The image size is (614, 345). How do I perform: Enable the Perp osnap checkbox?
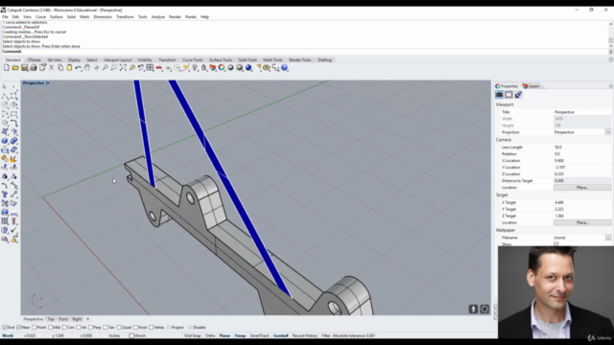coord(90,328)
